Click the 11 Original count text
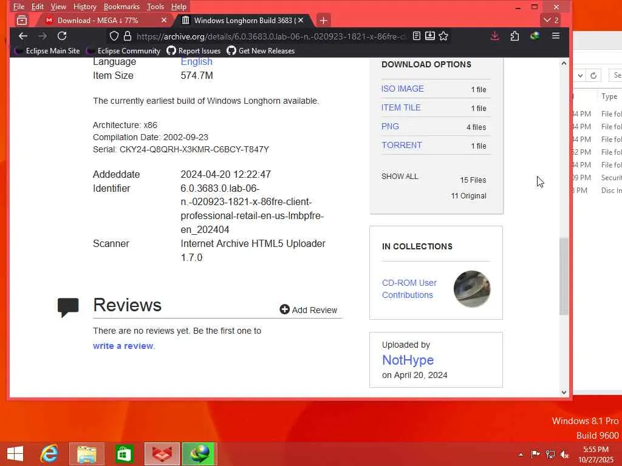622x466 pixels. coord(468,196)
